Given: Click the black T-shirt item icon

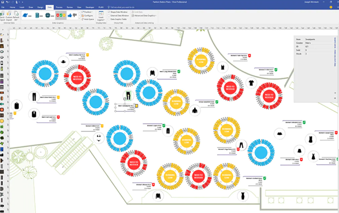Looking at the screenshot, I should point(251,83).
